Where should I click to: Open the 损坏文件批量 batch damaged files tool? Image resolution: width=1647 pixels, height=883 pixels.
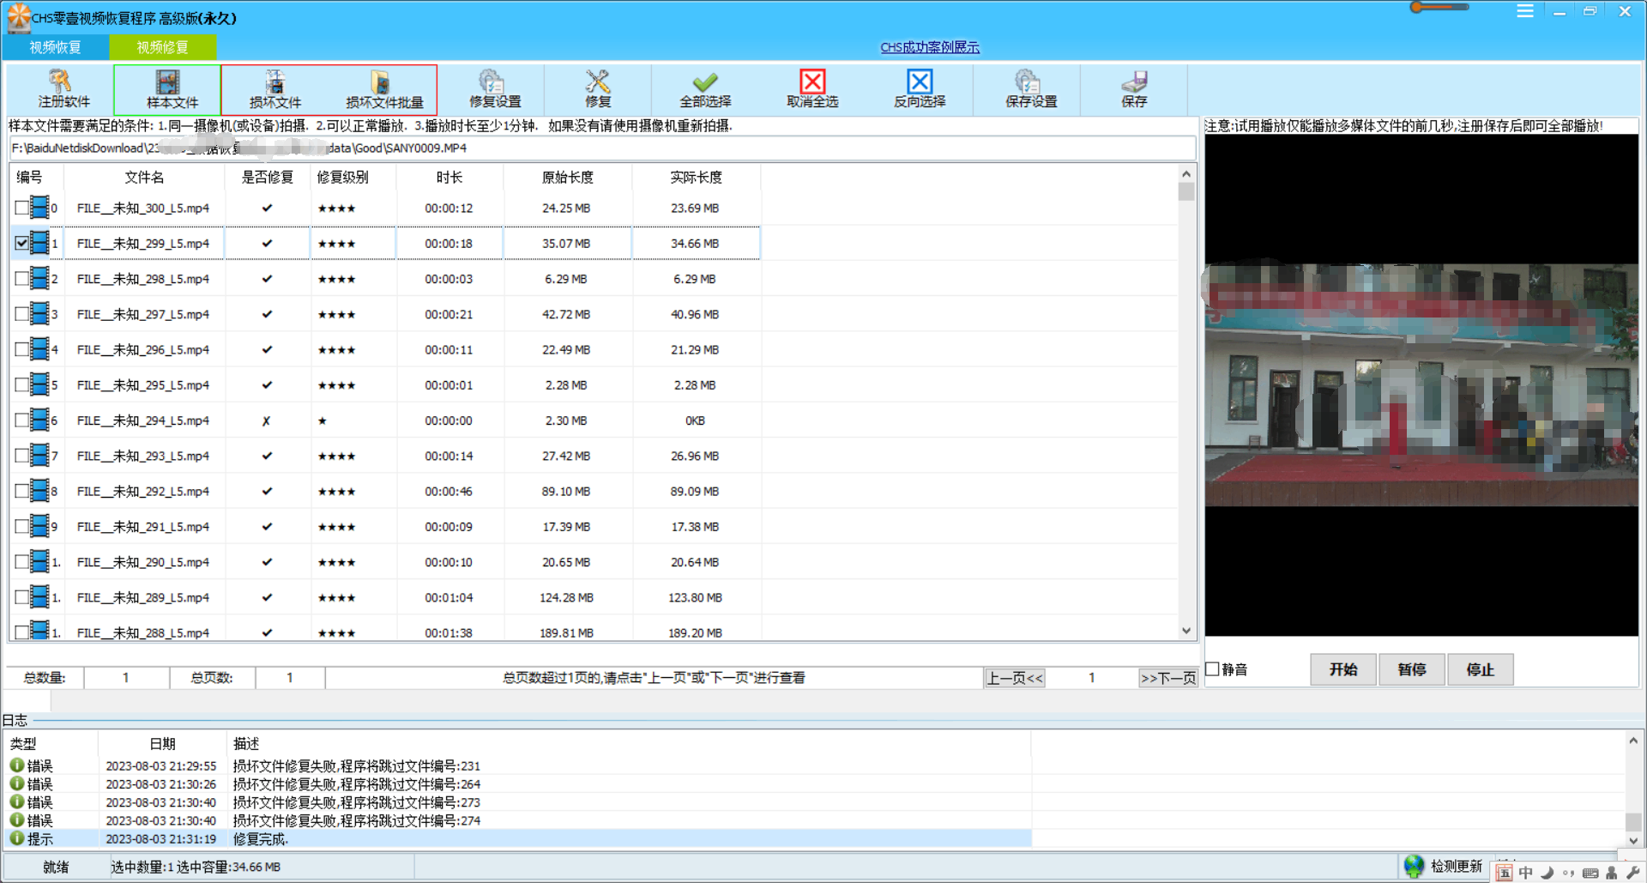click(x=383, y=90)
